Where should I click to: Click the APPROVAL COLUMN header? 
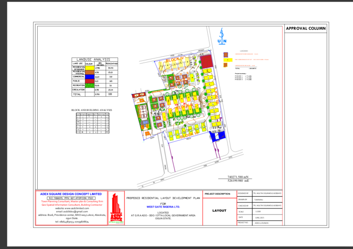pos(306,29)
